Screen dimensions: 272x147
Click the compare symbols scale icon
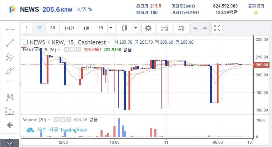[x=181, y=28]
